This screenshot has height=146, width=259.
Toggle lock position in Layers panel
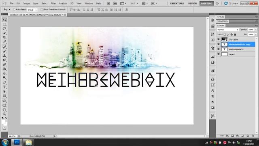click(x=231, y=34)
